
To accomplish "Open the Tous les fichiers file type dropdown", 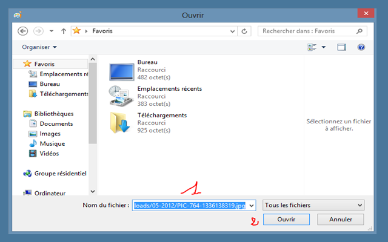I will click(313, 206).
